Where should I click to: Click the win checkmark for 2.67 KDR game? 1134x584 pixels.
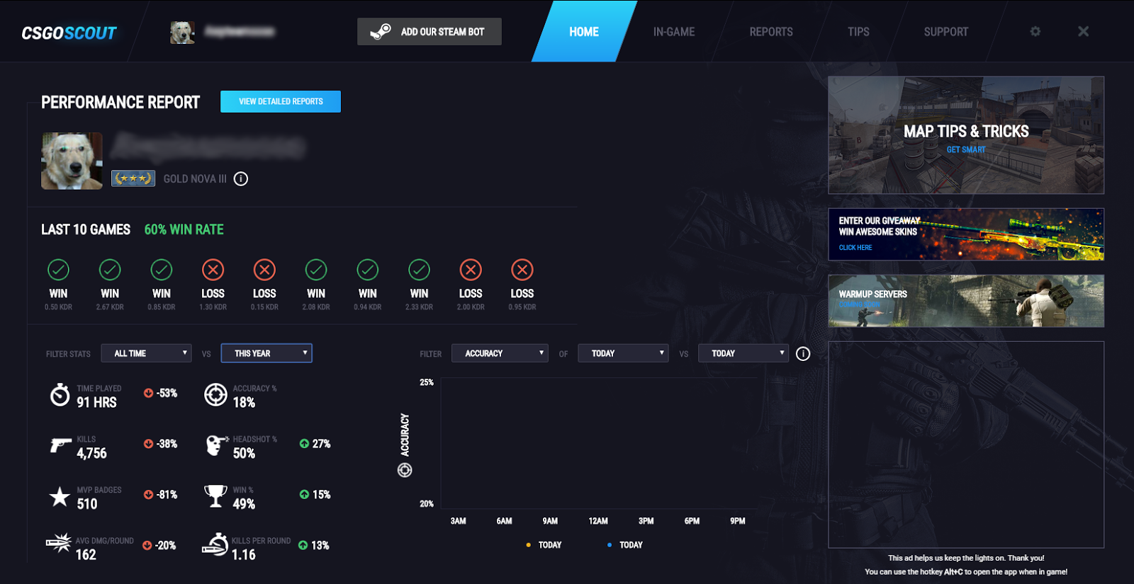pos(110,270)
